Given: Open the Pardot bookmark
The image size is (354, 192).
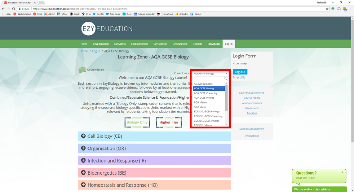Looking at the screenshot, I should [196, 14].
